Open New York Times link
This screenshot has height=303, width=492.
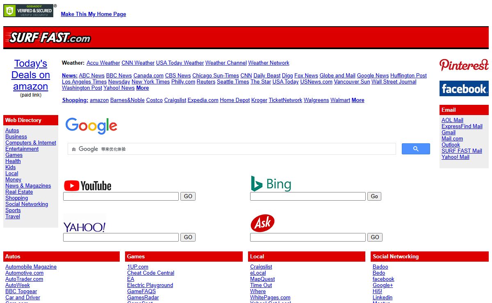point(150,82)
